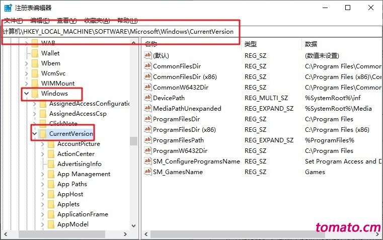Select the ProgramFilesDir (x86) value name
Screen dimensions: 383x240
[184, 130]
